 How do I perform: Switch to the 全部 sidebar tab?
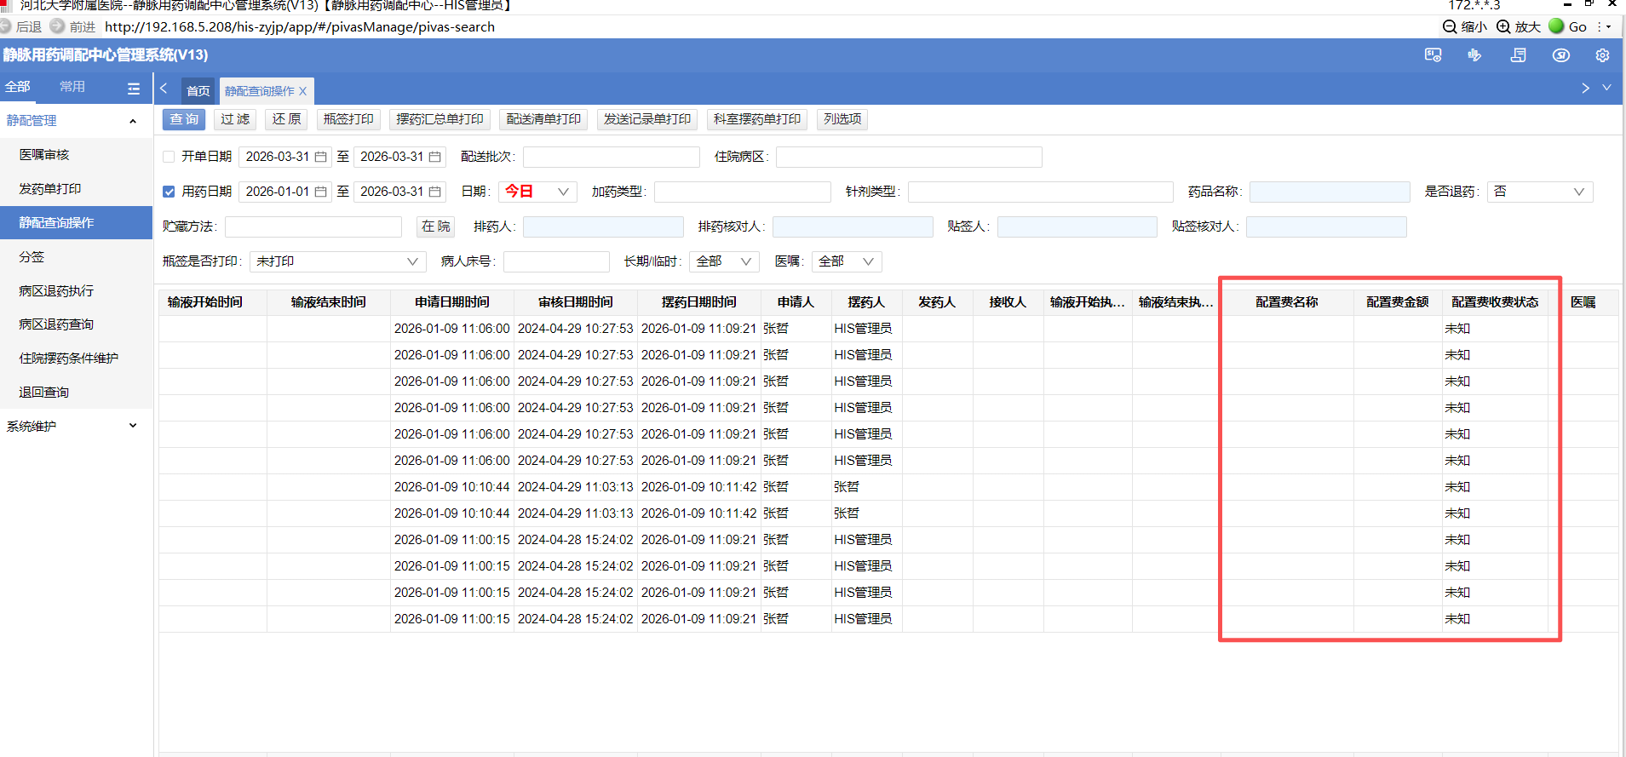point(18,87)
